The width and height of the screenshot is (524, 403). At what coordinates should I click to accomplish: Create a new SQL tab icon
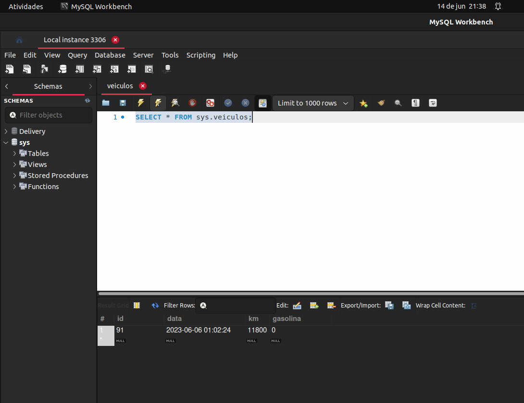(9, 69)
